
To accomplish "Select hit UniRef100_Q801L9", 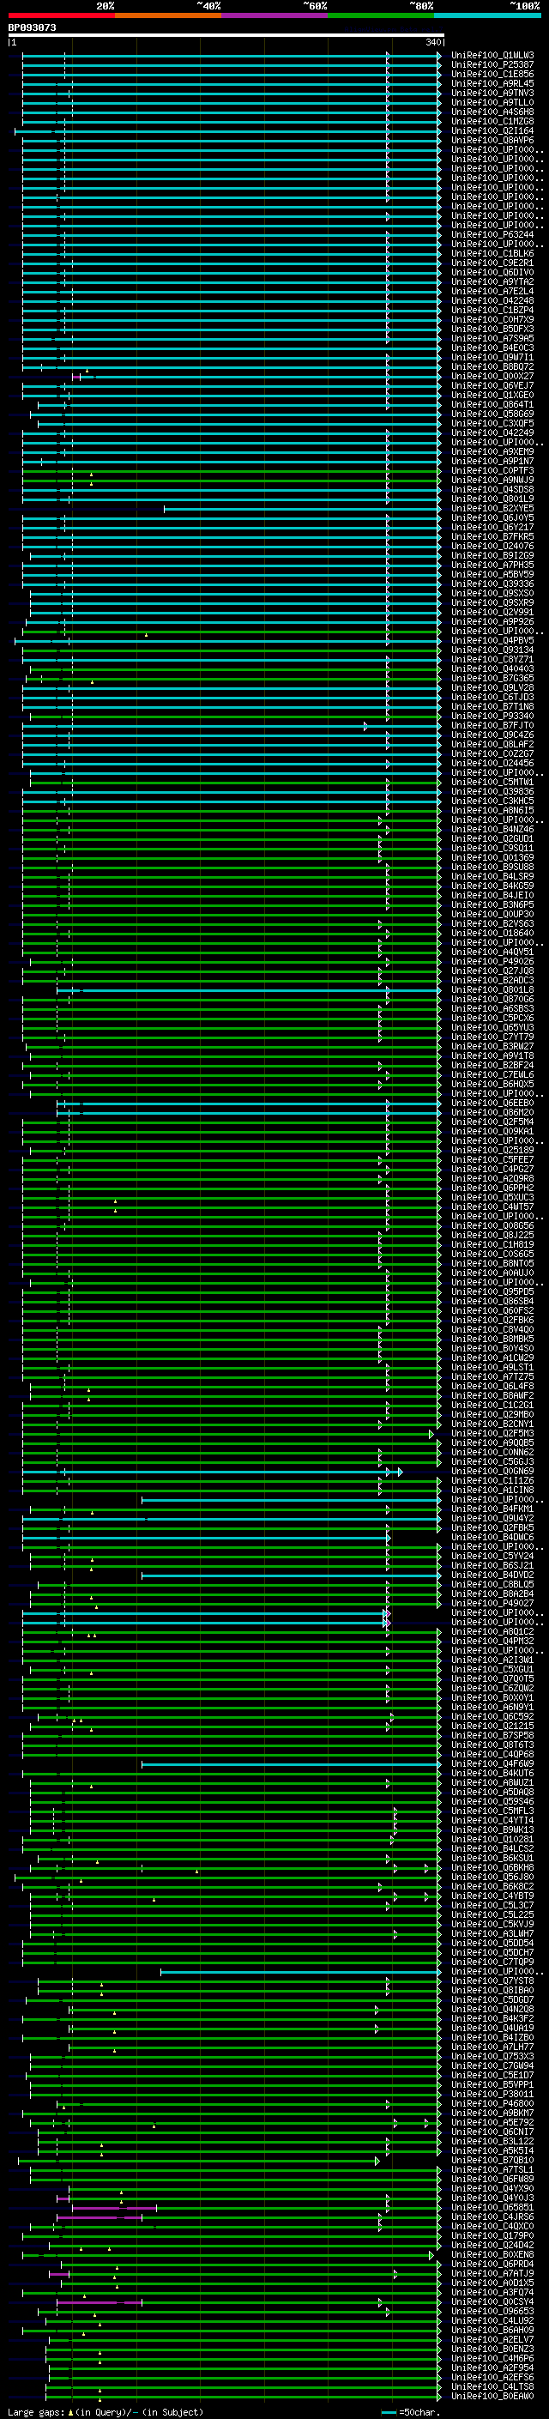I will coord(492,499).
